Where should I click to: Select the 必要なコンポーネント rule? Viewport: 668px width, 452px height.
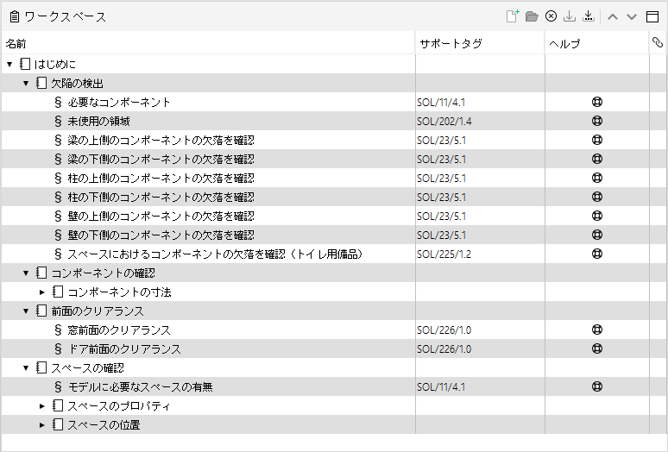[x=119, y=102]
